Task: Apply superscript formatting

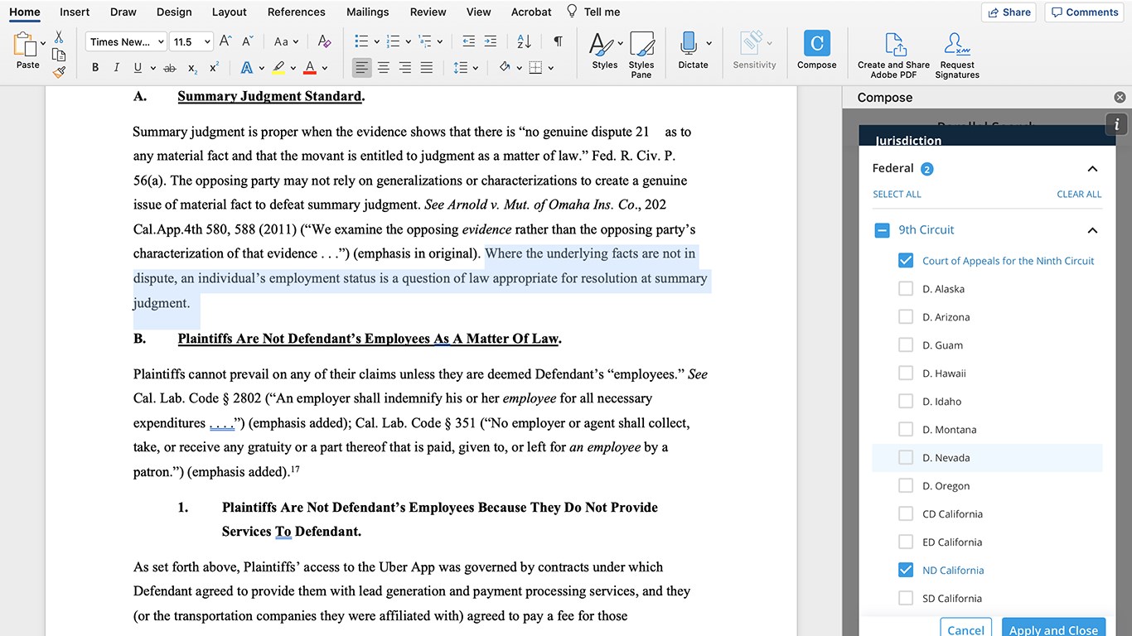Action: [x=214, y=68]
